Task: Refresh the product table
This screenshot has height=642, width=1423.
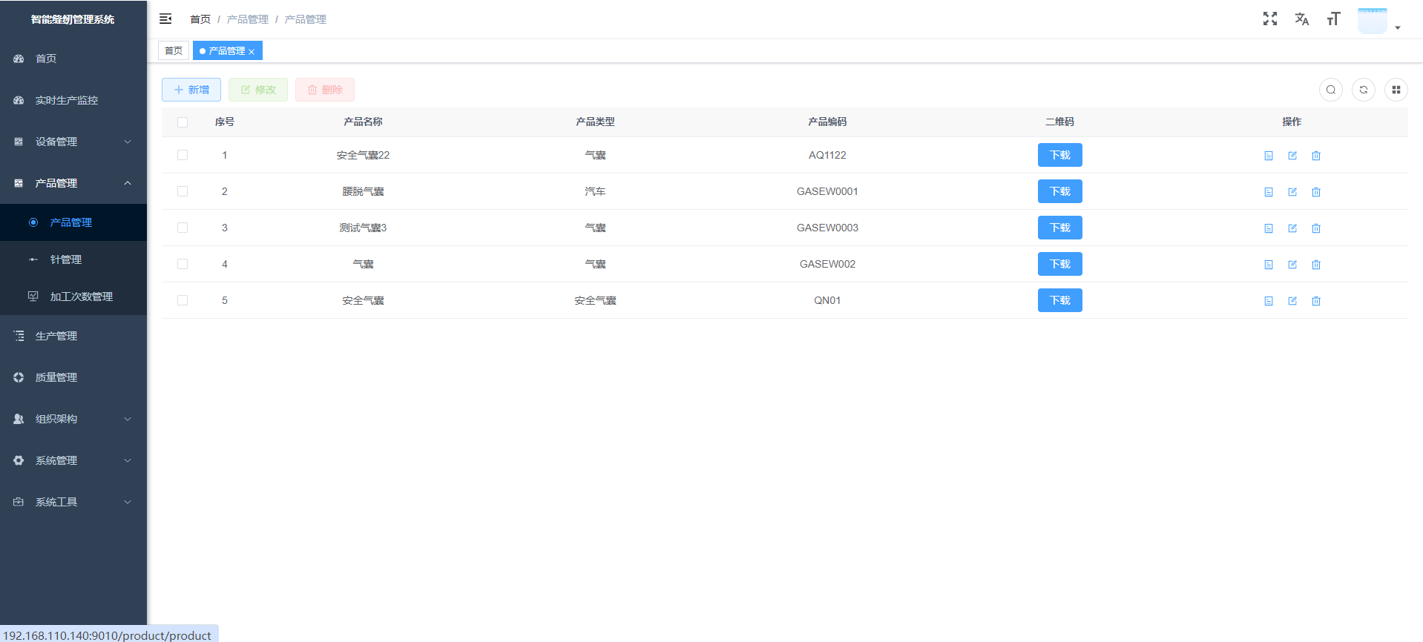Action: 1363,90
